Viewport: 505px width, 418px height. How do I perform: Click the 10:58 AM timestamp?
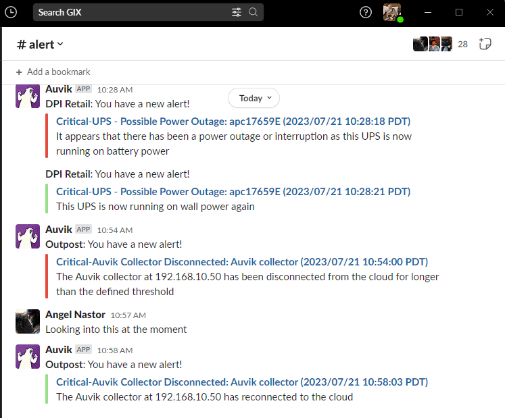(115, 350)
